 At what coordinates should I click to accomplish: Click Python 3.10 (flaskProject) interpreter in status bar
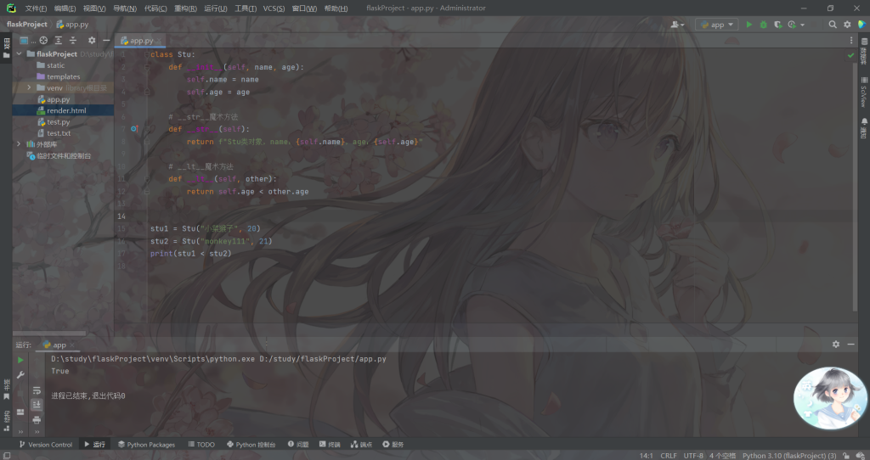789,455
